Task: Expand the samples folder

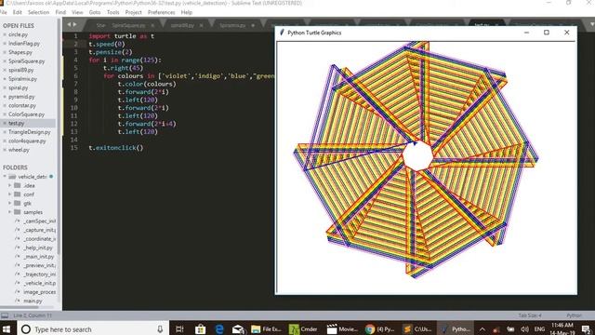Action: click(x=10, y=212)
